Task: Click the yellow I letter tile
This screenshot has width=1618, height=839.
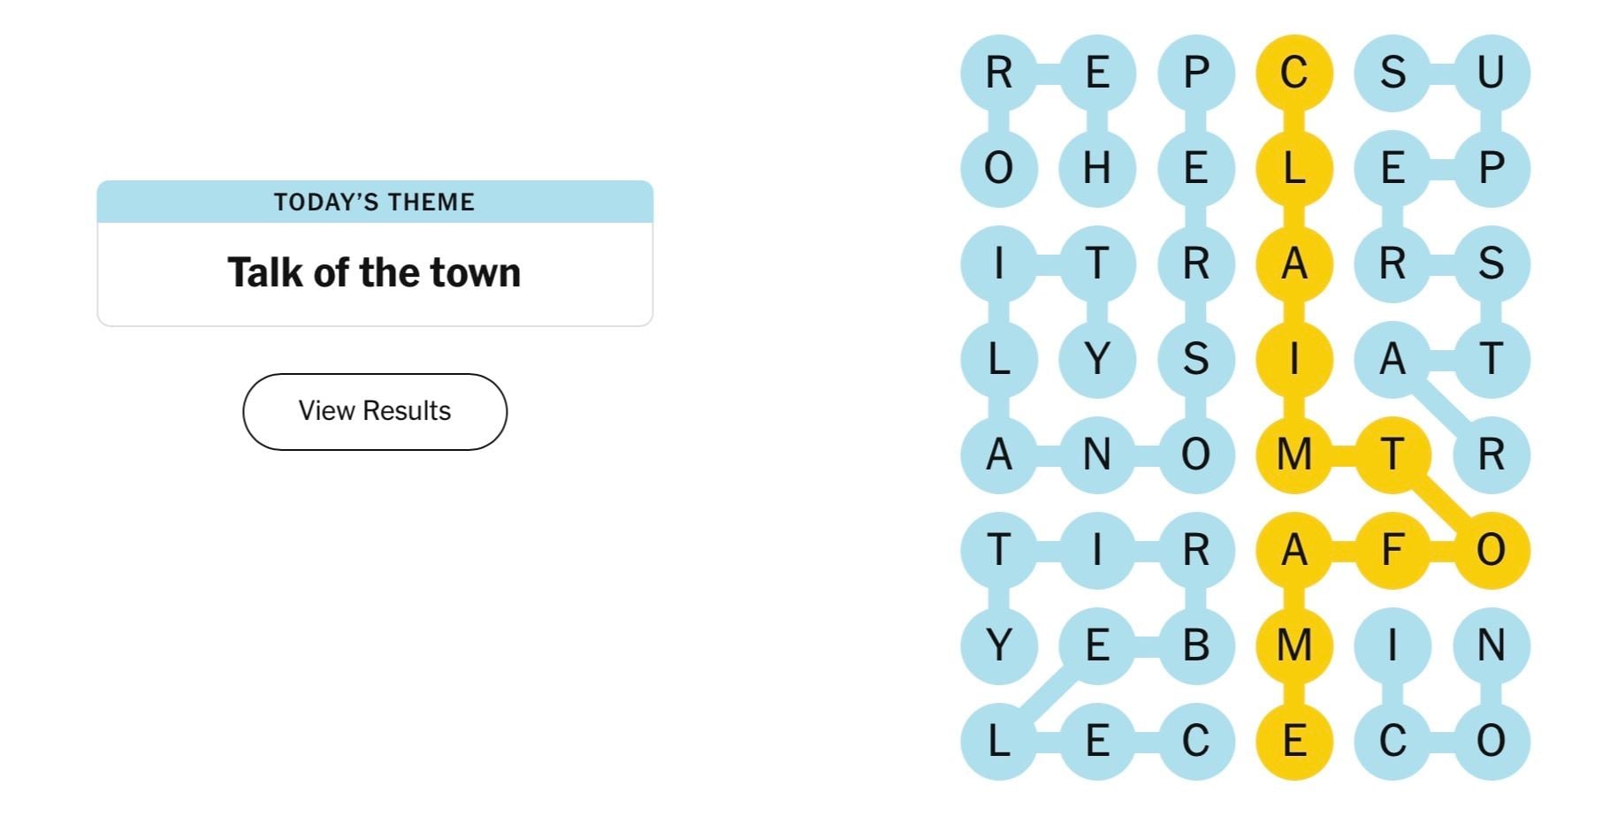Action: 1294,359
